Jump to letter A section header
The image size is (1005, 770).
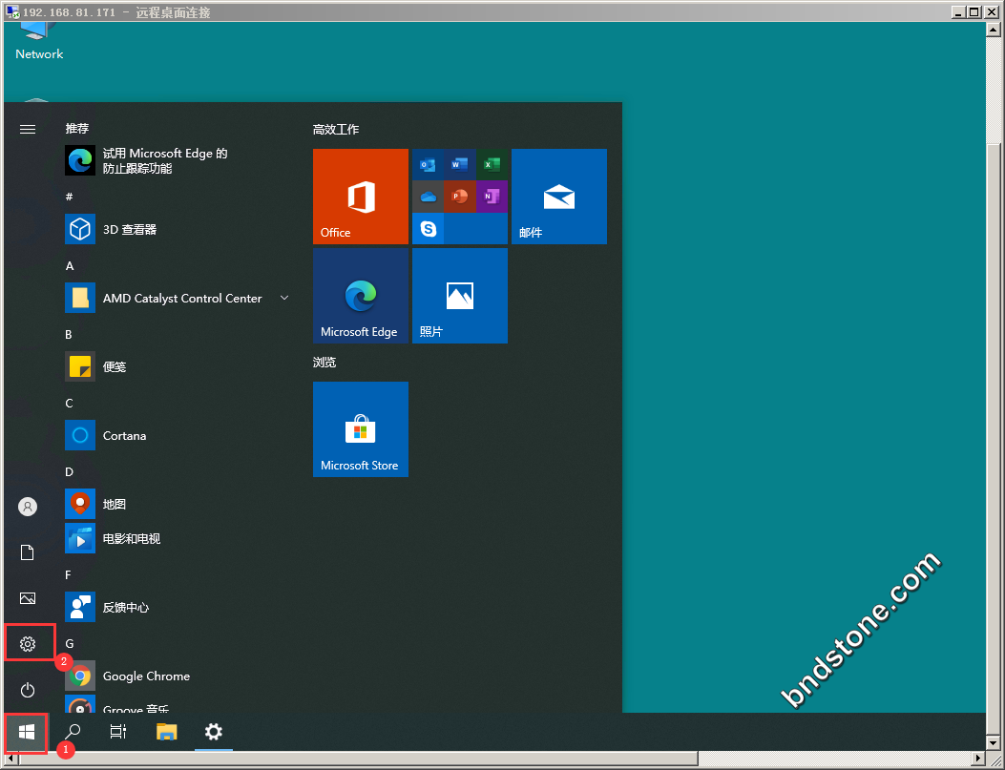[x=70, y=266]
